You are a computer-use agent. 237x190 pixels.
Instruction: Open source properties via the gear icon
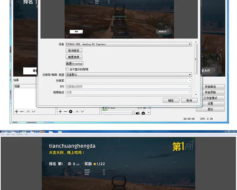70,112
